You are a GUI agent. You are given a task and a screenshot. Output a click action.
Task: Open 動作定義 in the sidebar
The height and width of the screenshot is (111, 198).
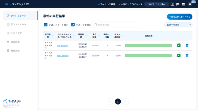coord(13,51)
